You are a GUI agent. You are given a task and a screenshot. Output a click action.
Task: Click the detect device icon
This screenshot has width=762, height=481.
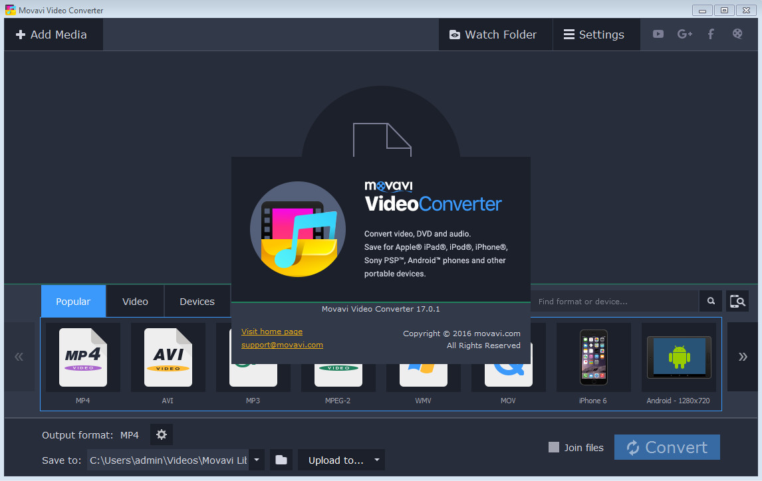737,302
